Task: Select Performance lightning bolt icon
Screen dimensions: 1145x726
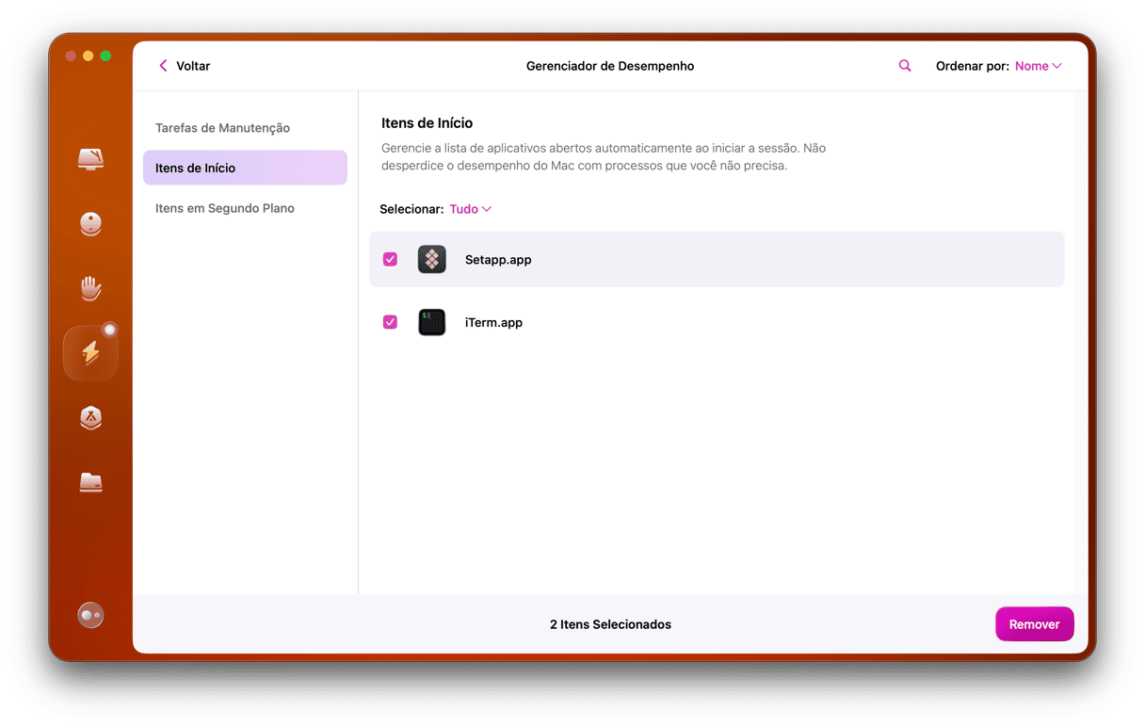Action: click(x=90, y=352)
